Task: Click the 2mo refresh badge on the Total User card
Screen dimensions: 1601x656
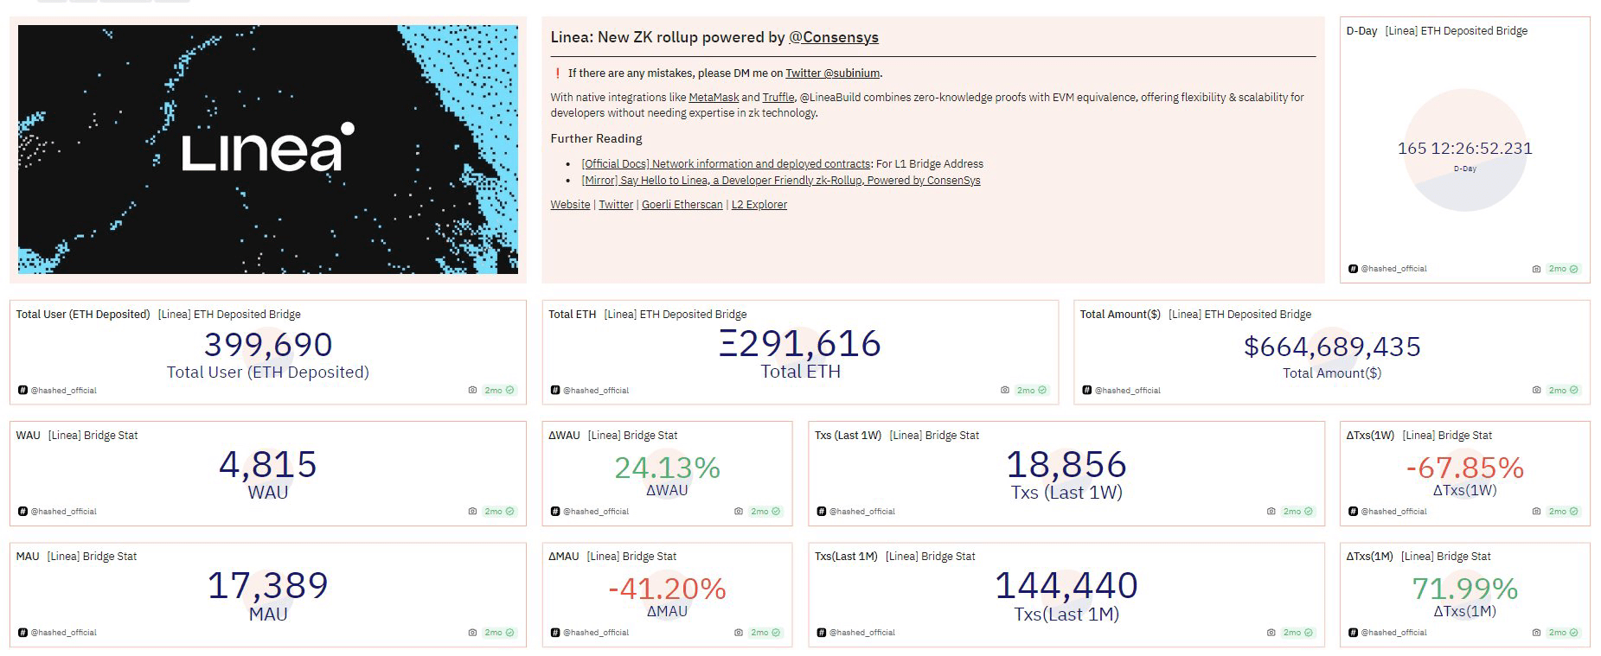Action: coord(499,391)
